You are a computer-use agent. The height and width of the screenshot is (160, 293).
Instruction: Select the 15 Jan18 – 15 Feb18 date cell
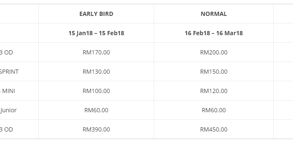point(96,33)
